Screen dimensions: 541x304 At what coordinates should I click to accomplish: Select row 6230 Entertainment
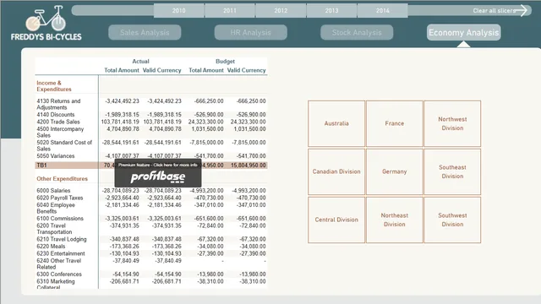click(x=151, y=253)
